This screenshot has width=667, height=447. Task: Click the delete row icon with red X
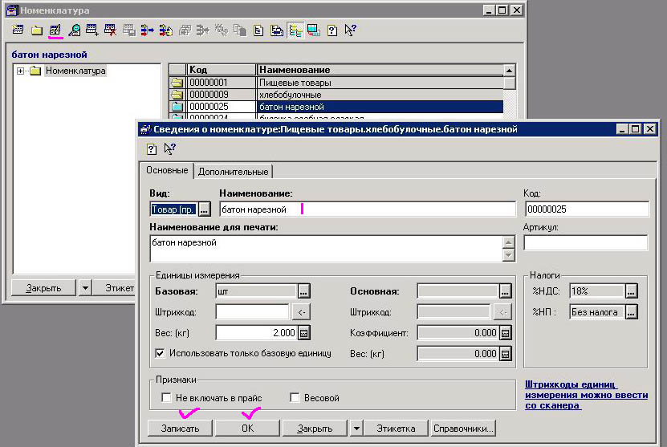tap(111, 31)
